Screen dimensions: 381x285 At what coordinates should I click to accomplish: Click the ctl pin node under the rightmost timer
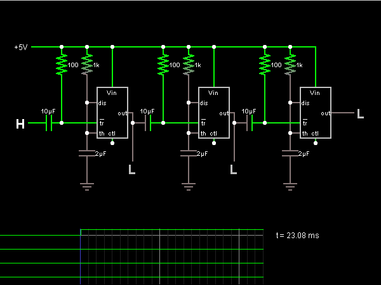point(316,143)
